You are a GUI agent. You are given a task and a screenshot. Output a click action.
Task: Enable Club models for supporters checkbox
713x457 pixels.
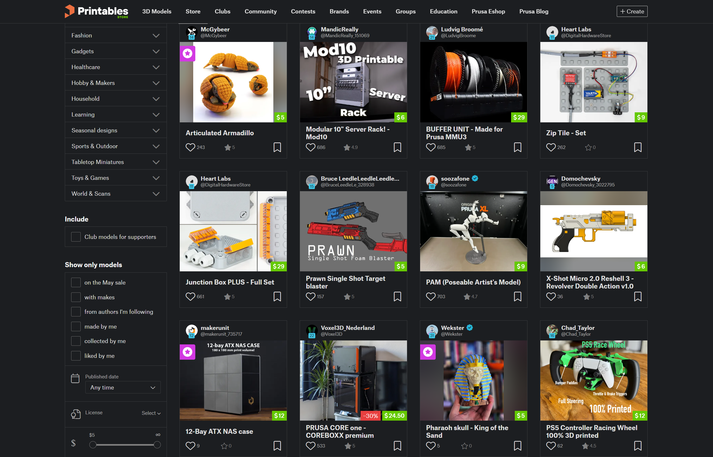(76, 237)
